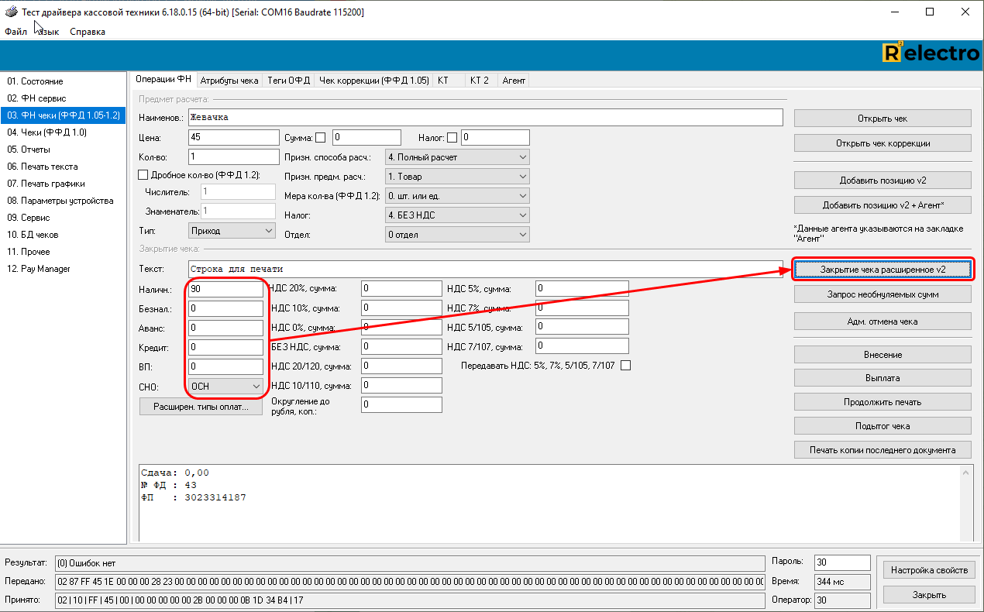
Task: Open 08. Параметры устройства section
Action: pos(60,201)
